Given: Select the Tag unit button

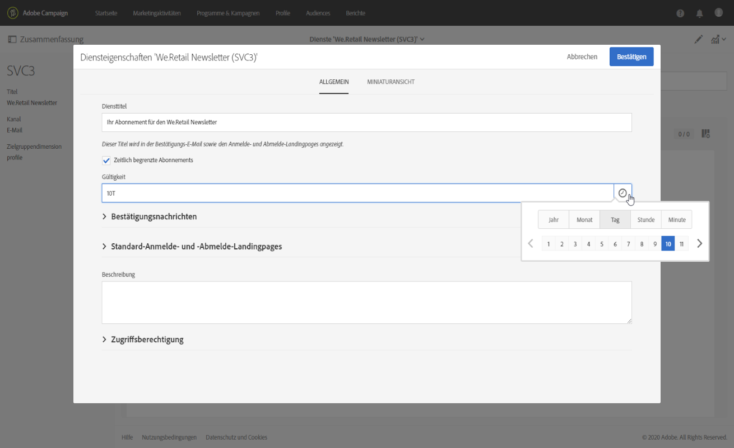Looking at the screenshot, I should point(615,220).
